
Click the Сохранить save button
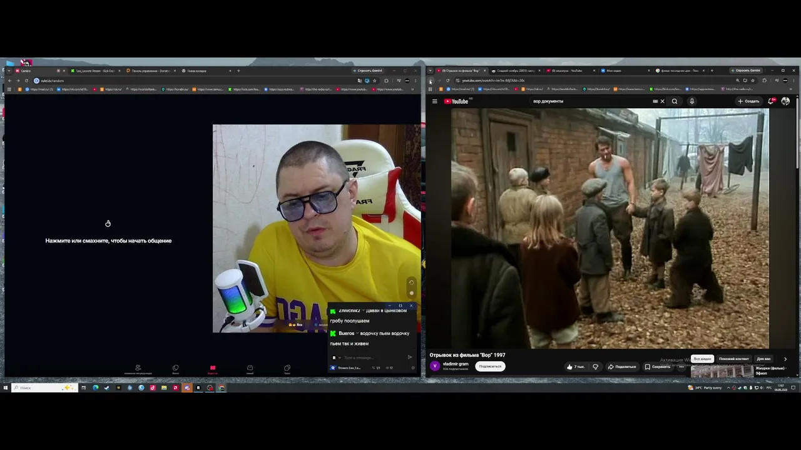click(658, 367)
